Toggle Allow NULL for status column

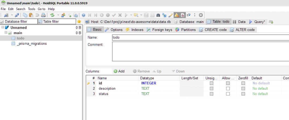228,94
